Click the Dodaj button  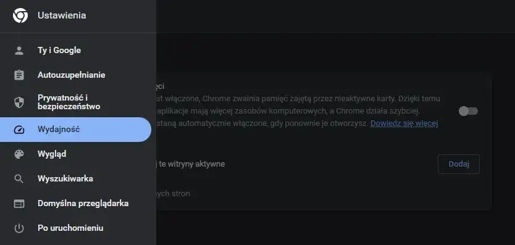point(459,164)
